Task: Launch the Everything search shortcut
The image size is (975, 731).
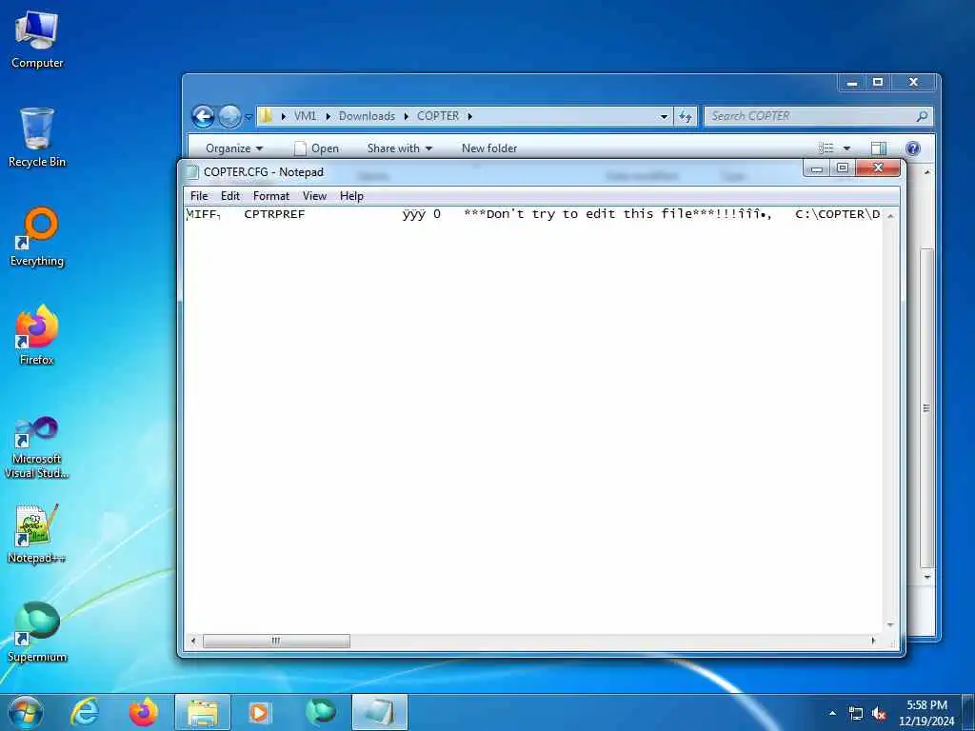Action: pyautogui.click(x=37, y=237)
